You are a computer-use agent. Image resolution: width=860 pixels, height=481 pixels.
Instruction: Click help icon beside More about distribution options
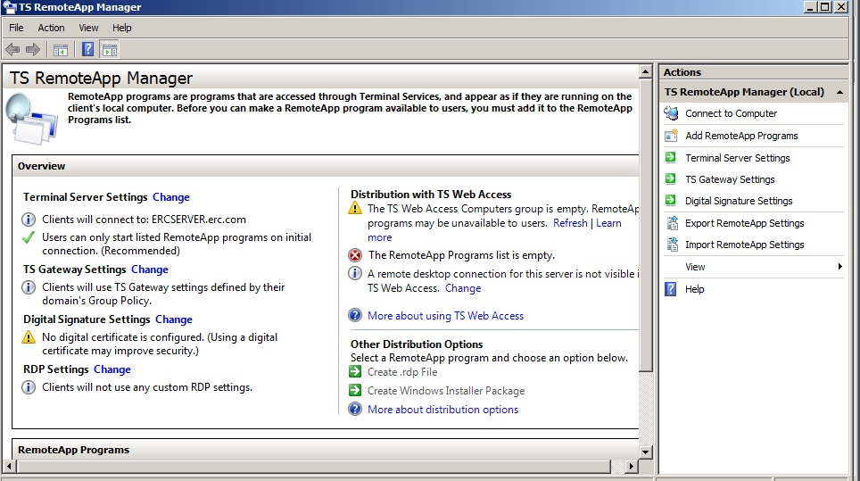click(x=355, y=409)
